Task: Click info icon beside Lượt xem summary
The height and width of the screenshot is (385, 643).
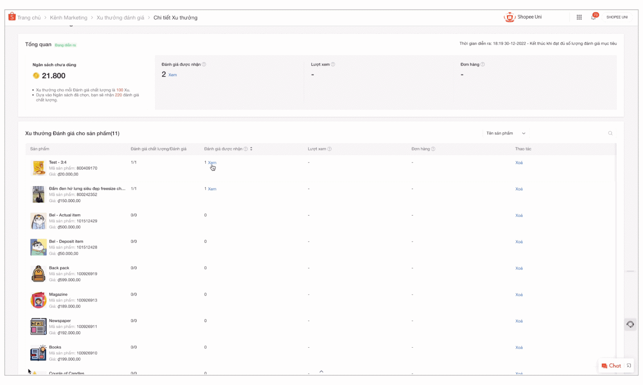Action: [x=333, y=65]
